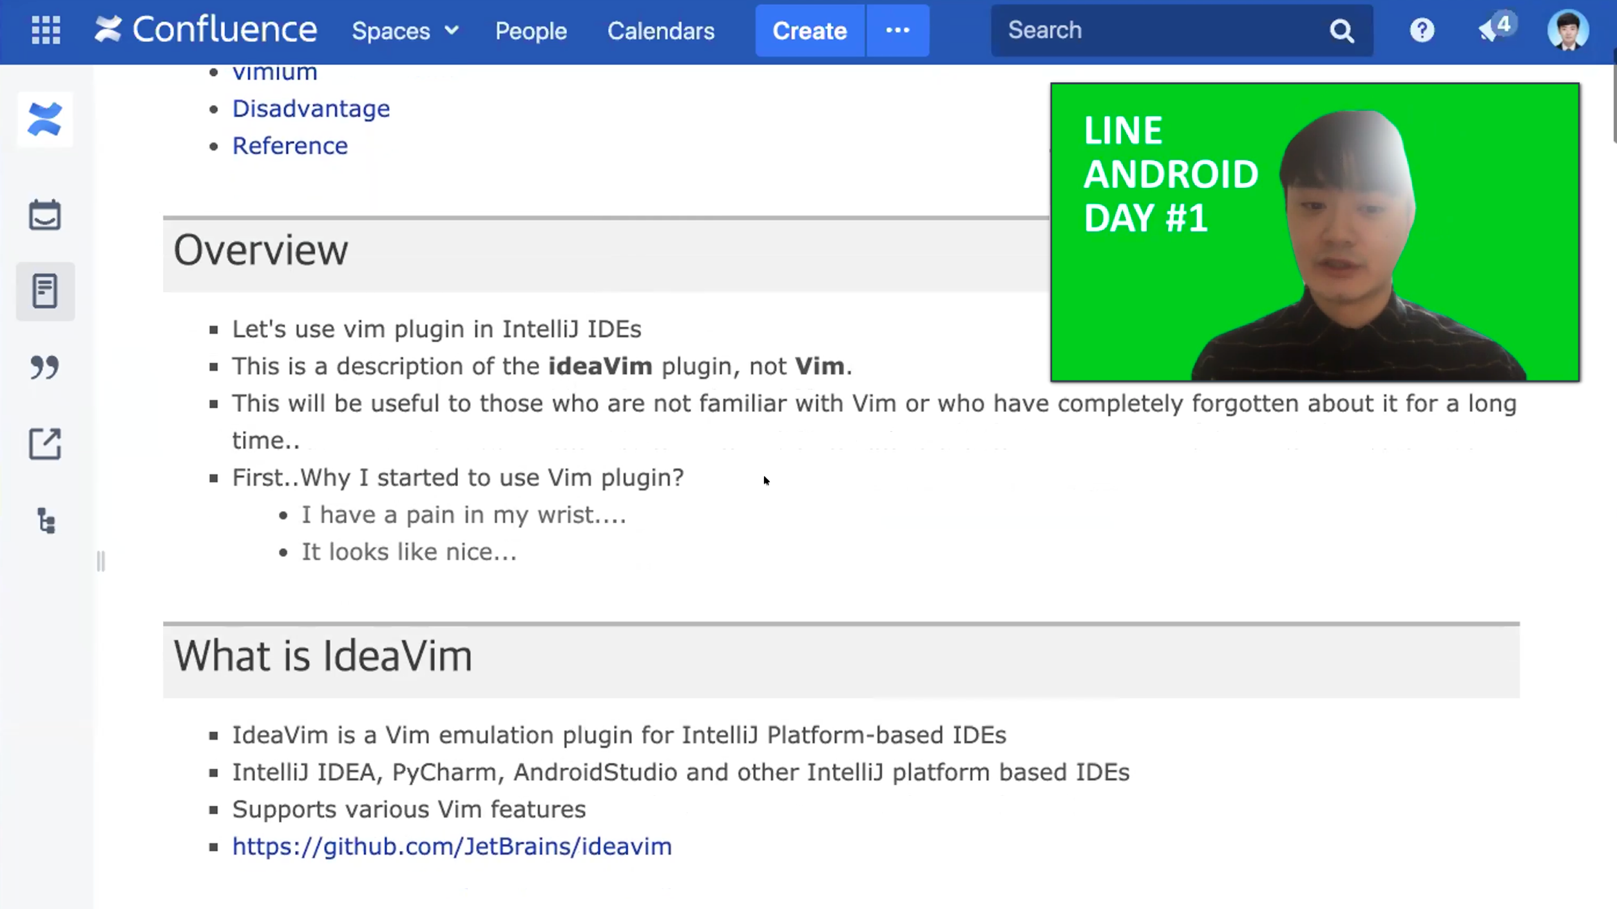The width and height of the screenshot is (1617, 909).
Task: Open Calendars from top navigation
Action: click(x=661, y=31)
